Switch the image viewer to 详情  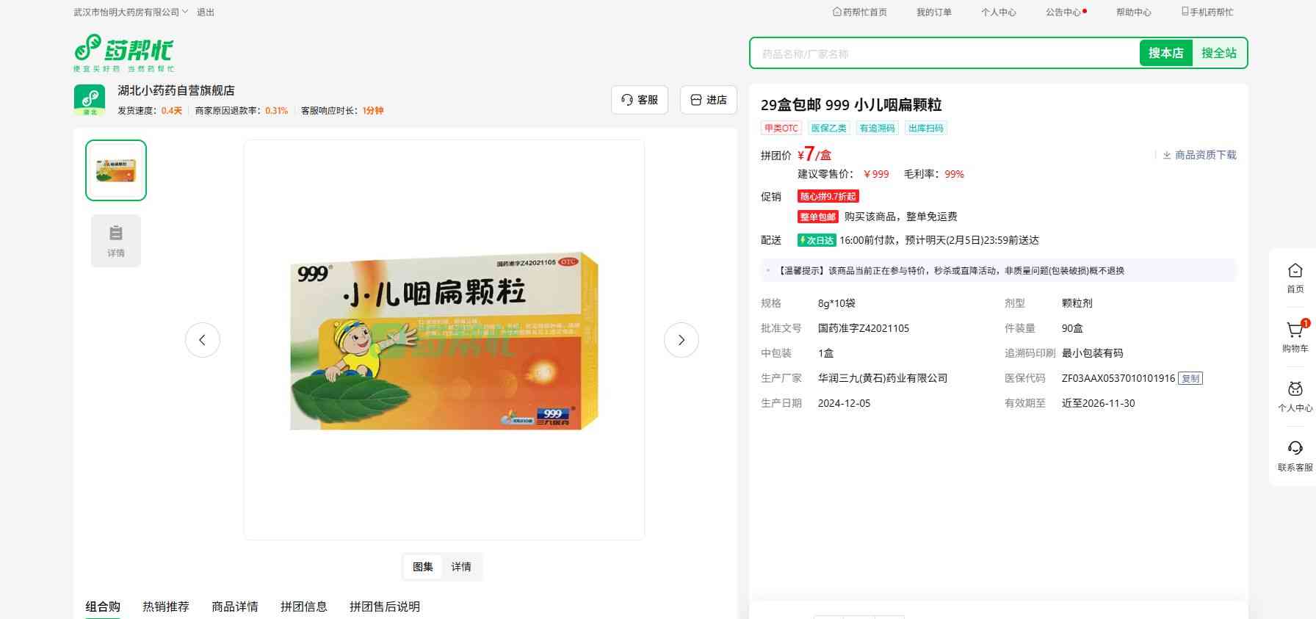point(461,567)
